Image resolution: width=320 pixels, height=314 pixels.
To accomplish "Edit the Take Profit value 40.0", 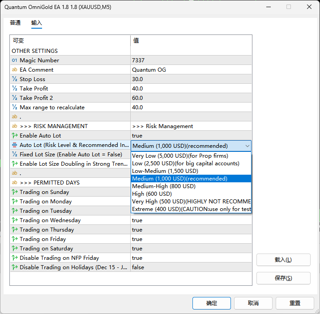I will coord(191,88).
